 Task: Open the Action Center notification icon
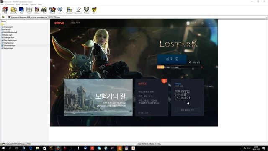pos(263,148)
